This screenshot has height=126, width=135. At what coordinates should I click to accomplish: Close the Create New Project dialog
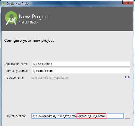pos(128,3)
